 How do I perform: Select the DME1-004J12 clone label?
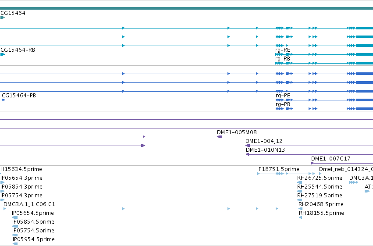pos(264,141)
